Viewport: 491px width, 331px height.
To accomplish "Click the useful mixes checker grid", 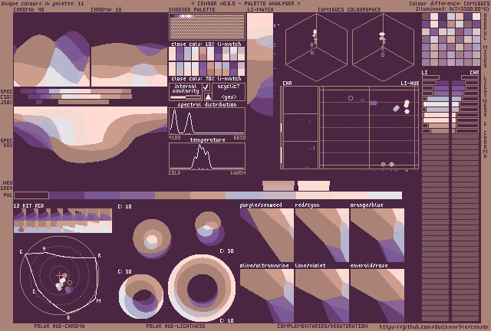I will coord(451,39).
